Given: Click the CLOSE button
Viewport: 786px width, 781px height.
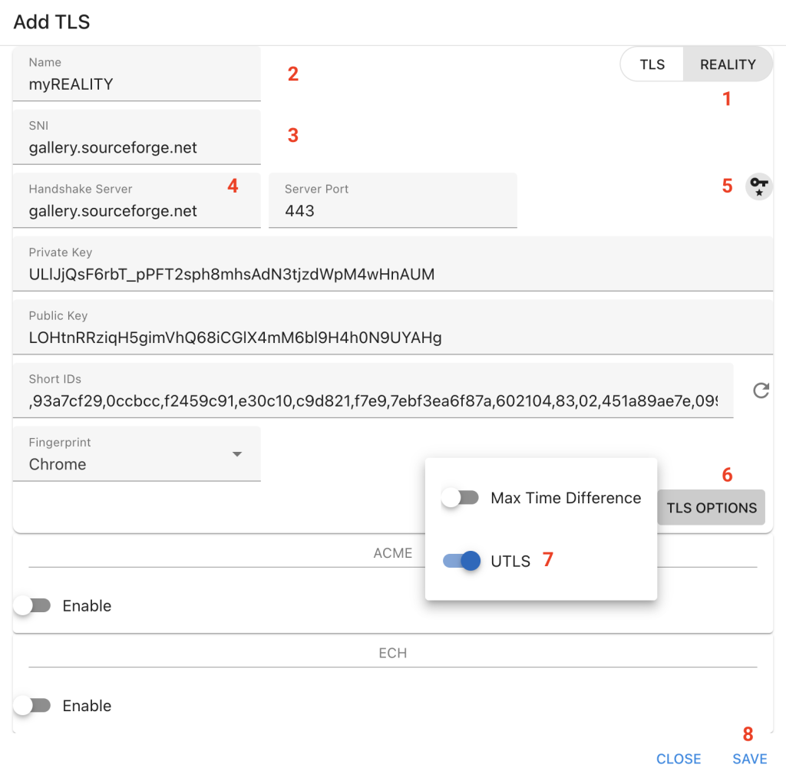Looking at the screenshot, I should pyautogui.click(x=679, y=759).
